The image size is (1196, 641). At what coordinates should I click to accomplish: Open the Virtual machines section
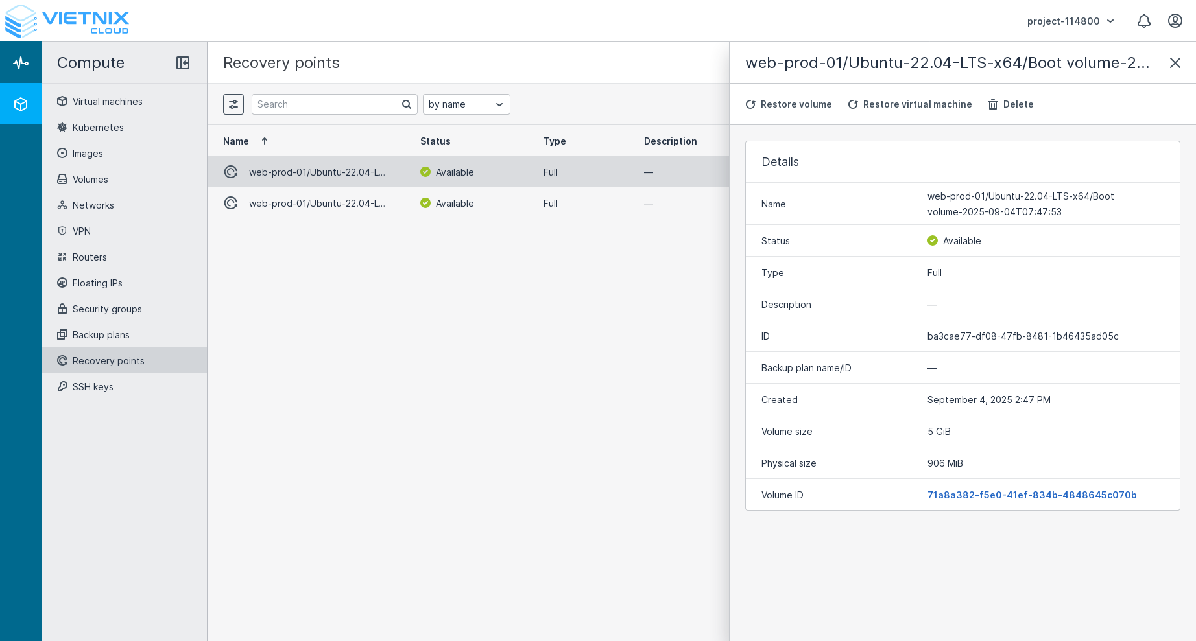tap(107, 101)
